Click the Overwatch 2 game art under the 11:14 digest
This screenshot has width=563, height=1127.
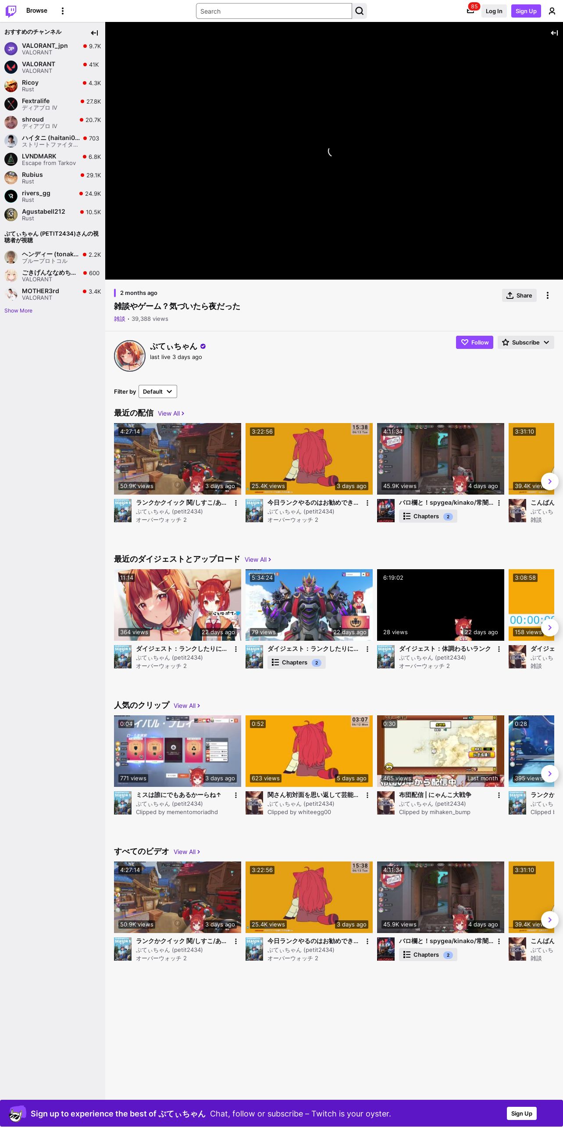(123, 657)
